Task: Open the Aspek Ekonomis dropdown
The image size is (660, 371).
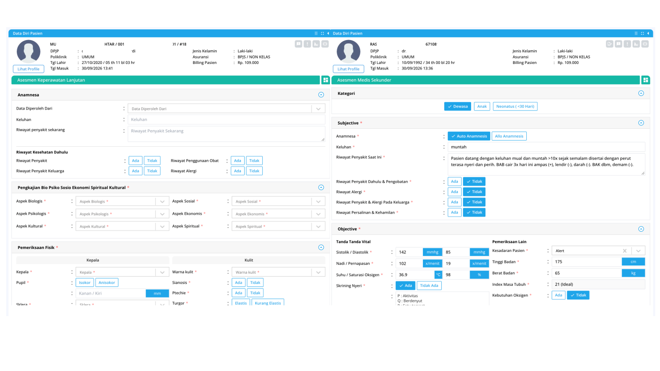Action: 278,214
